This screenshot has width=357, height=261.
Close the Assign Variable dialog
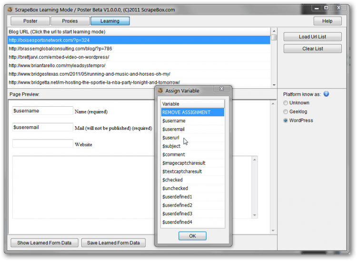[x=221, y=89]
